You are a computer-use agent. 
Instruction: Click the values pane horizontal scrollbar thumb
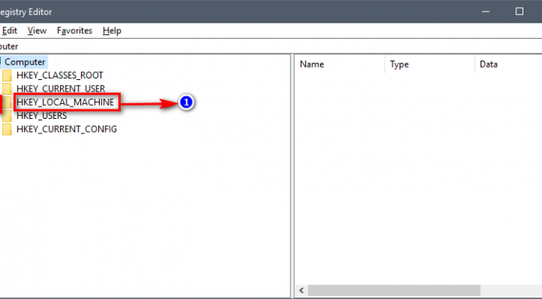[x=394, y=290]
